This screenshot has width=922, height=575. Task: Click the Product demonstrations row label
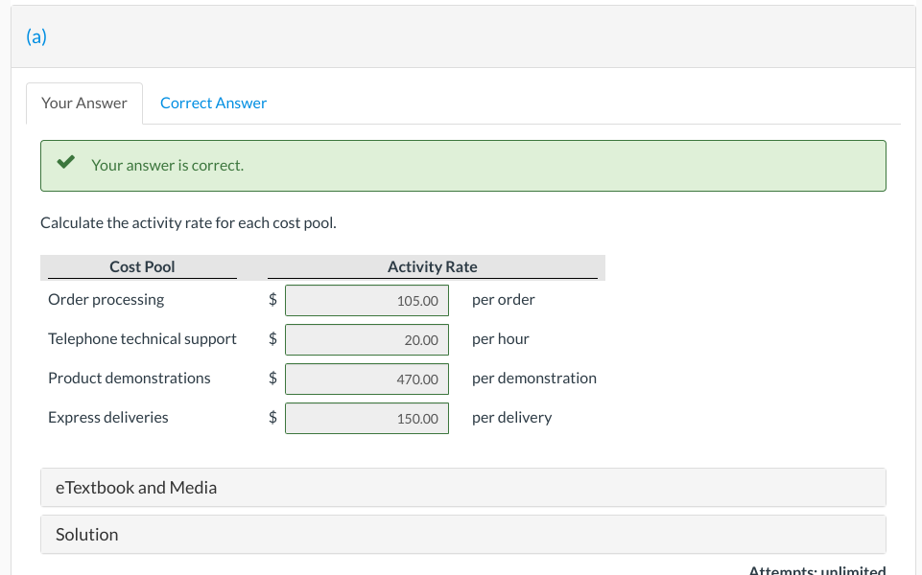129,379
